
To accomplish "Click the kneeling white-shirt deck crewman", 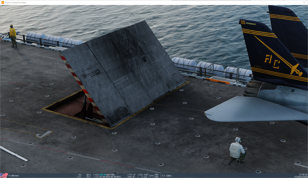I will [237, 151].
